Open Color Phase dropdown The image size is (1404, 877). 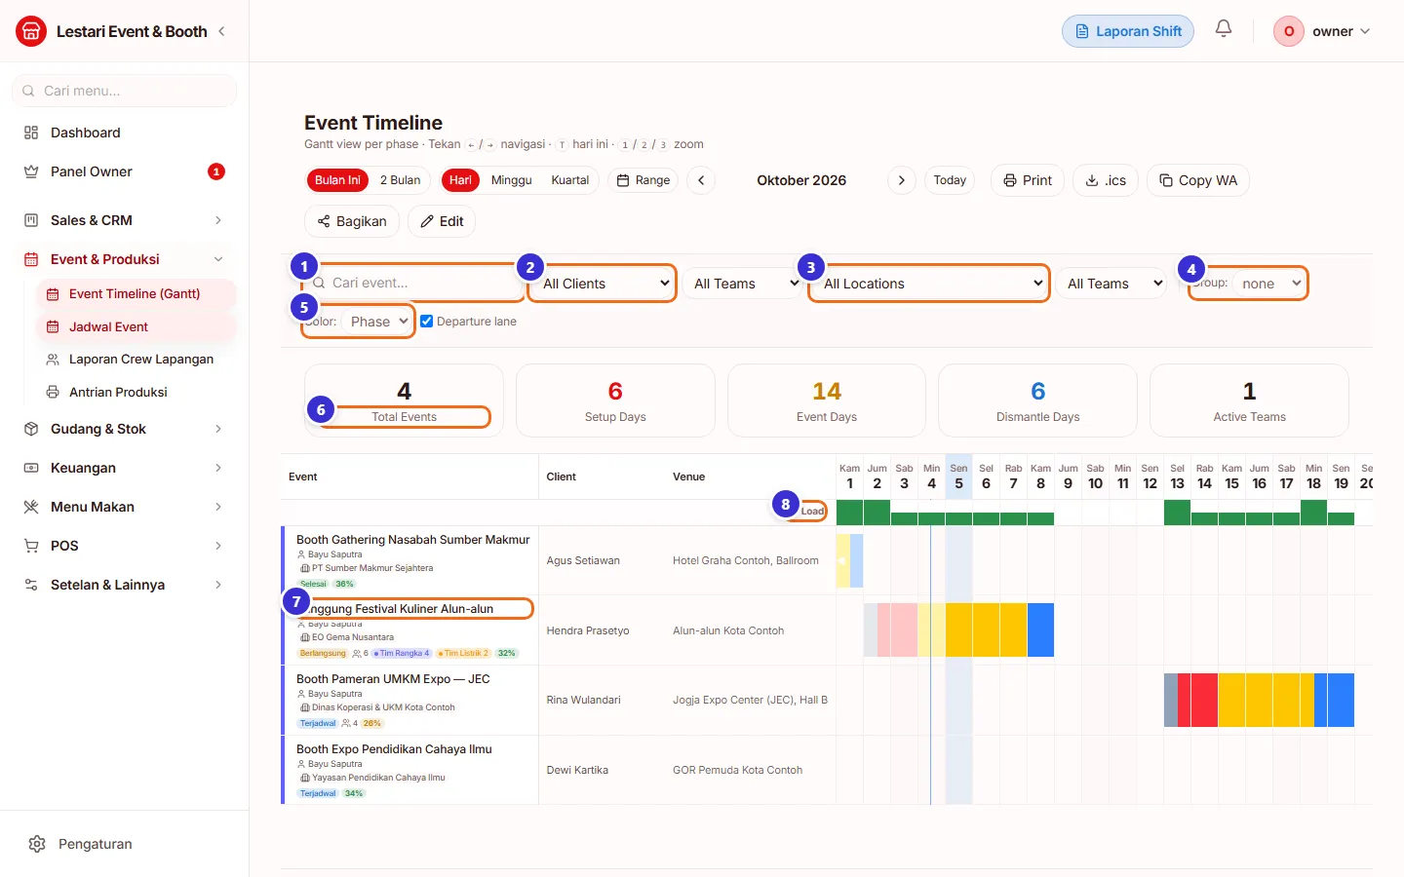(x=377, y=322)
